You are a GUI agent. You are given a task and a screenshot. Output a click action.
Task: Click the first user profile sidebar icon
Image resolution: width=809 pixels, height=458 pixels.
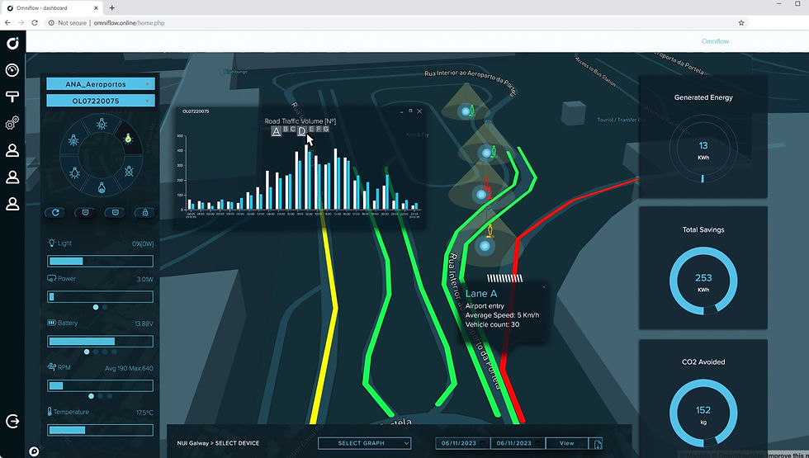(x=12, y=150)
